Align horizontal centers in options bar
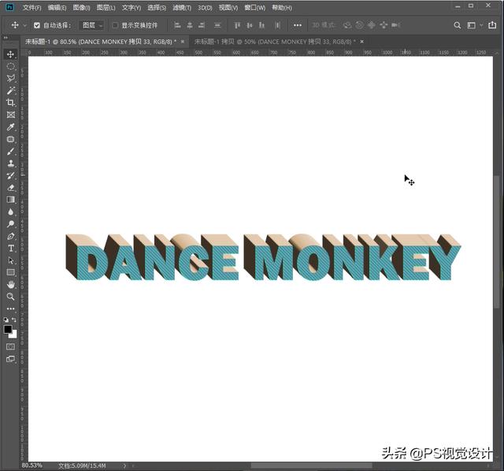 coord(190,25)
